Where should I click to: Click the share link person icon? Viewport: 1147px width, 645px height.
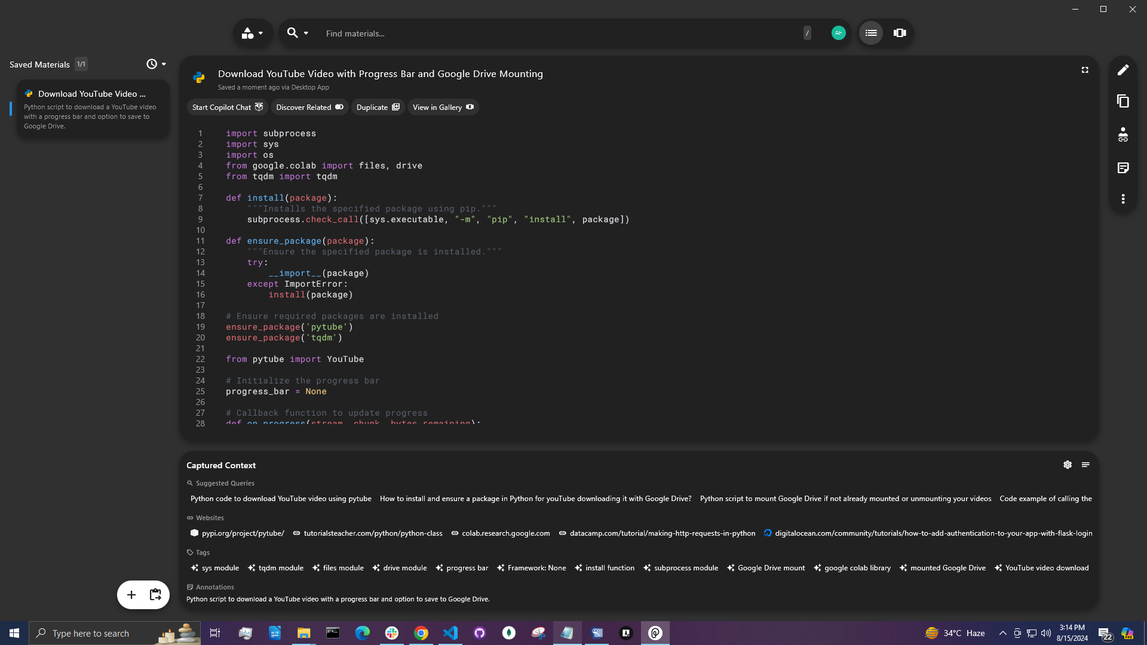tap(1123, 134)
